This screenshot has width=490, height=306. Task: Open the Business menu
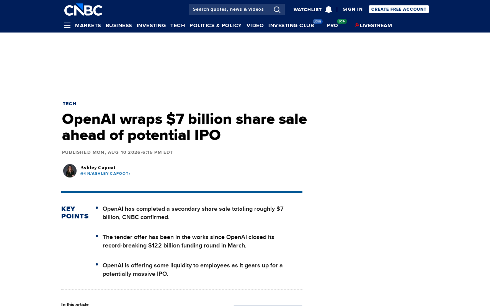click(119, 25)
